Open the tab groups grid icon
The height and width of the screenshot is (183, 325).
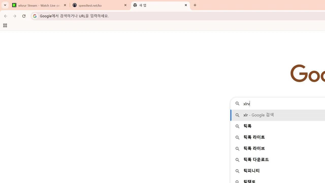[x=5, y=25]
